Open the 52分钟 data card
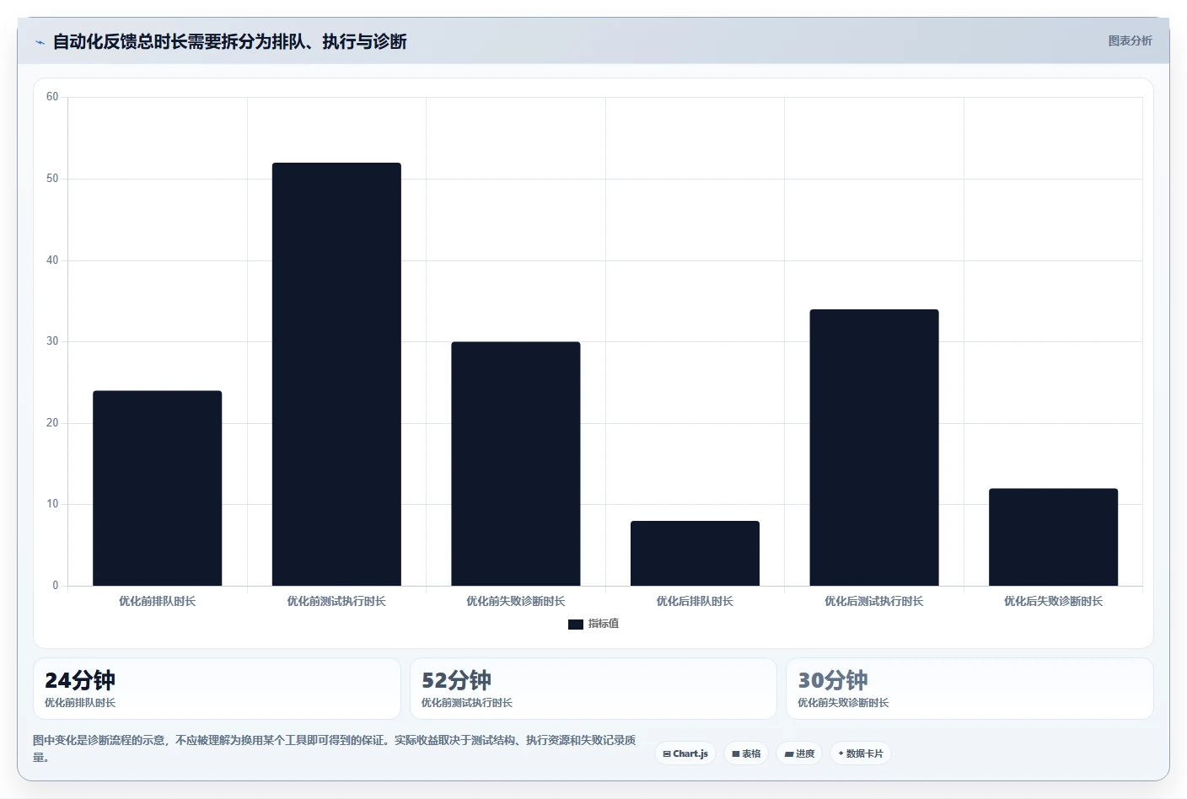 593,689
